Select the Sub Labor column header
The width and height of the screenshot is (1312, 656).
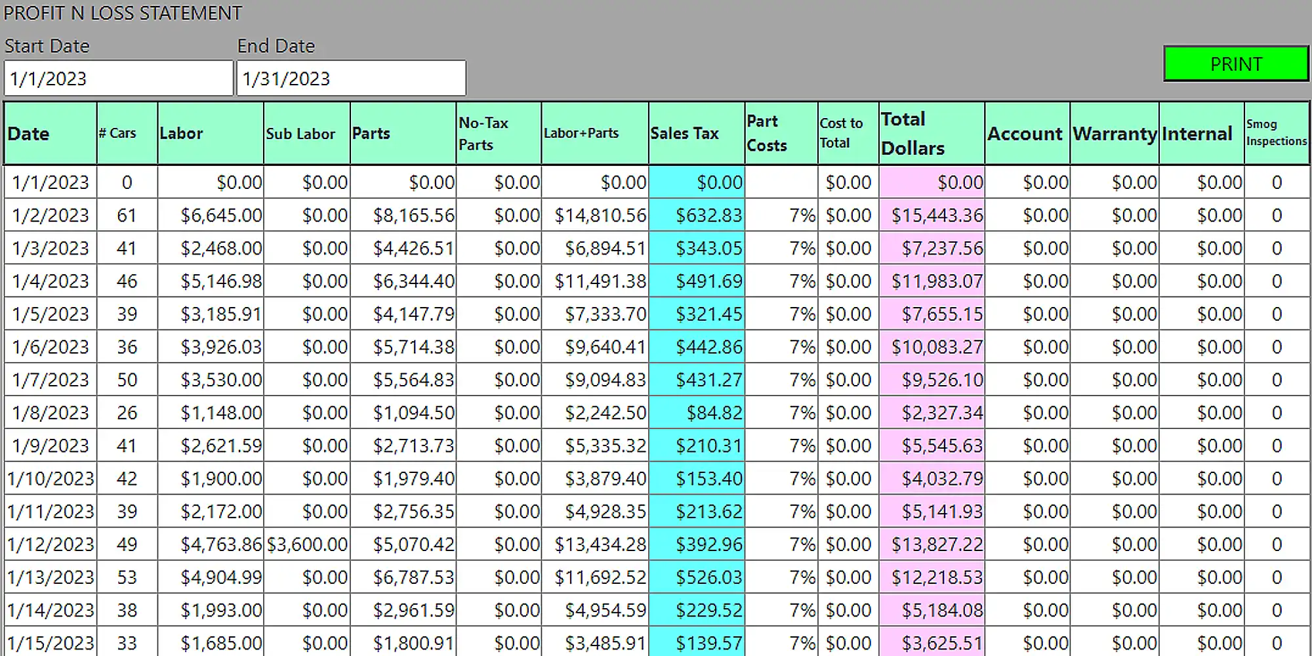307,133
